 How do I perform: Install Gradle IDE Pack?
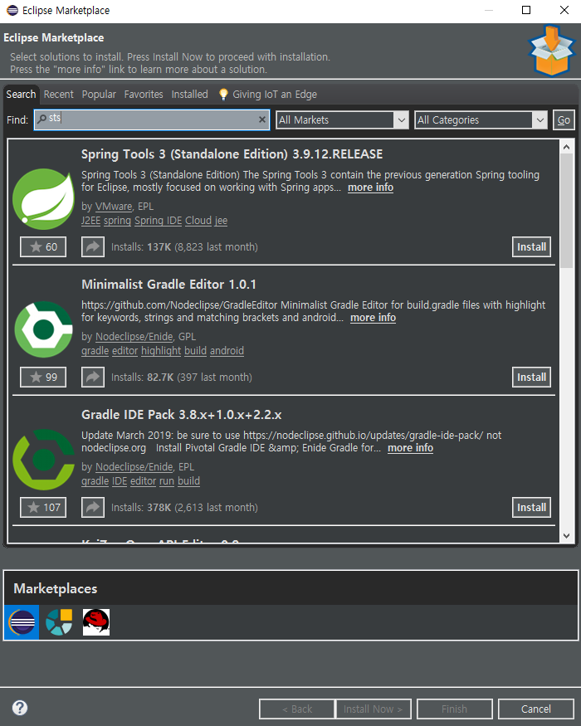pos(531,507)
